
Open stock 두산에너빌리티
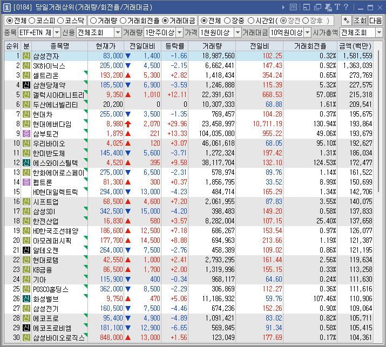pos(56,105)
